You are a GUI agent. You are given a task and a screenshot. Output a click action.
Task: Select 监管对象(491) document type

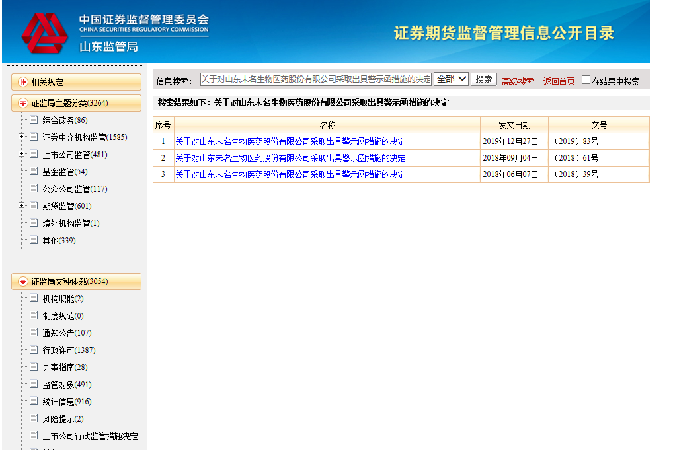[x=67, y=385]
